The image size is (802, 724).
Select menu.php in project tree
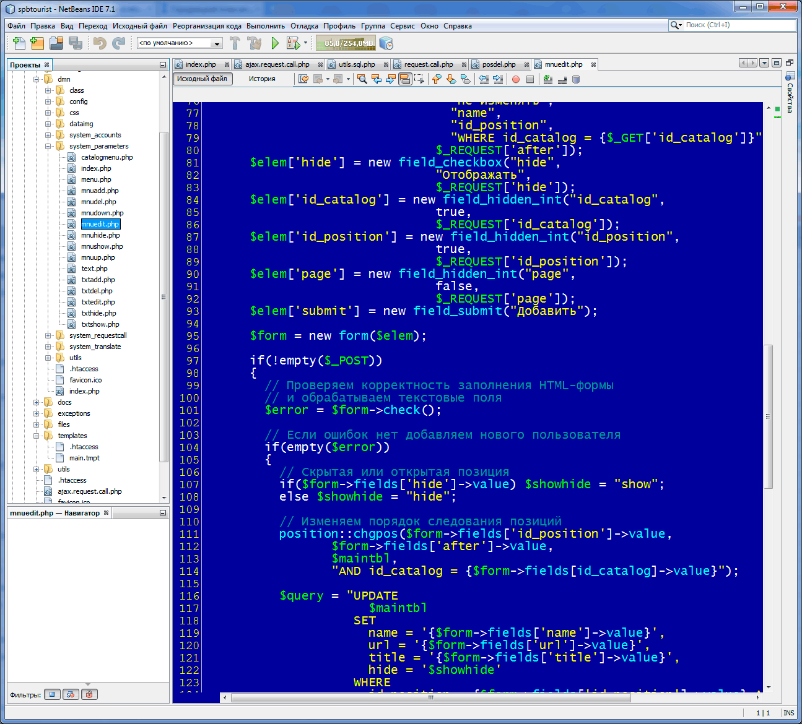(96, 179)
